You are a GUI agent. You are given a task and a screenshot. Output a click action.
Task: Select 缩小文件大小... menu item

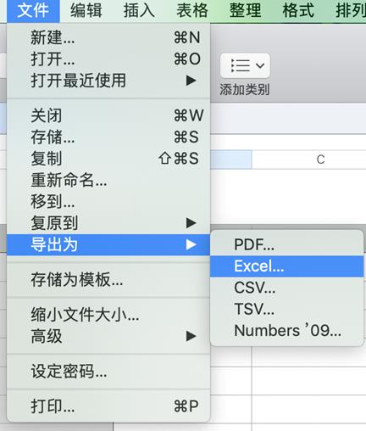coord(108,315)
